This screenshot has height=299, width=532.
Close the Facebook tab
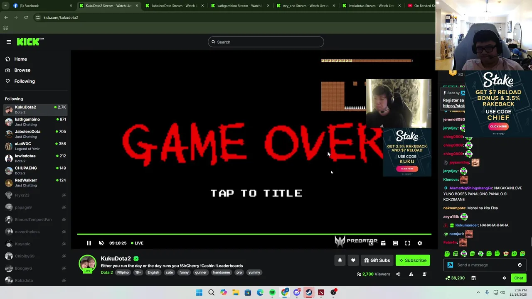[71, 5]
